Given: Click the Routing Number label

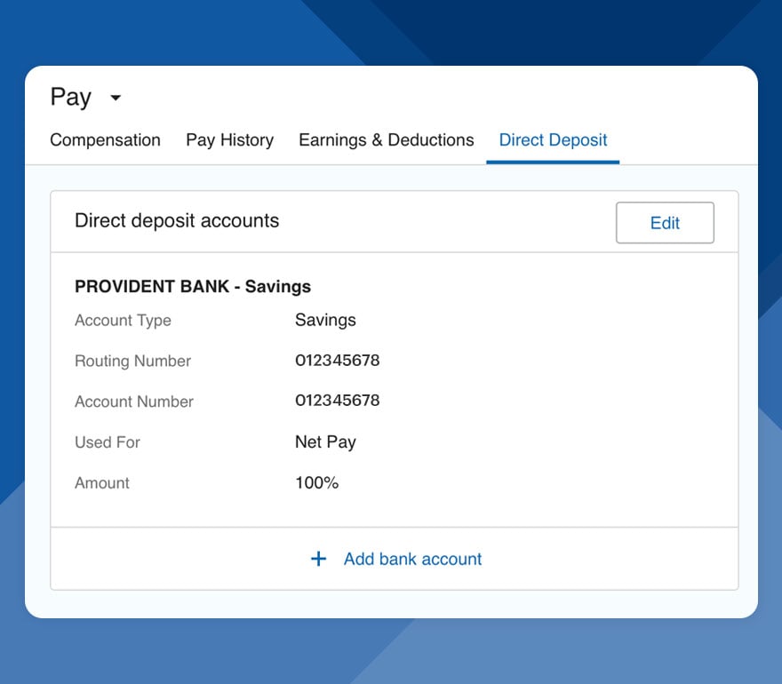Looking at the screenshot, I should [132, 362].
